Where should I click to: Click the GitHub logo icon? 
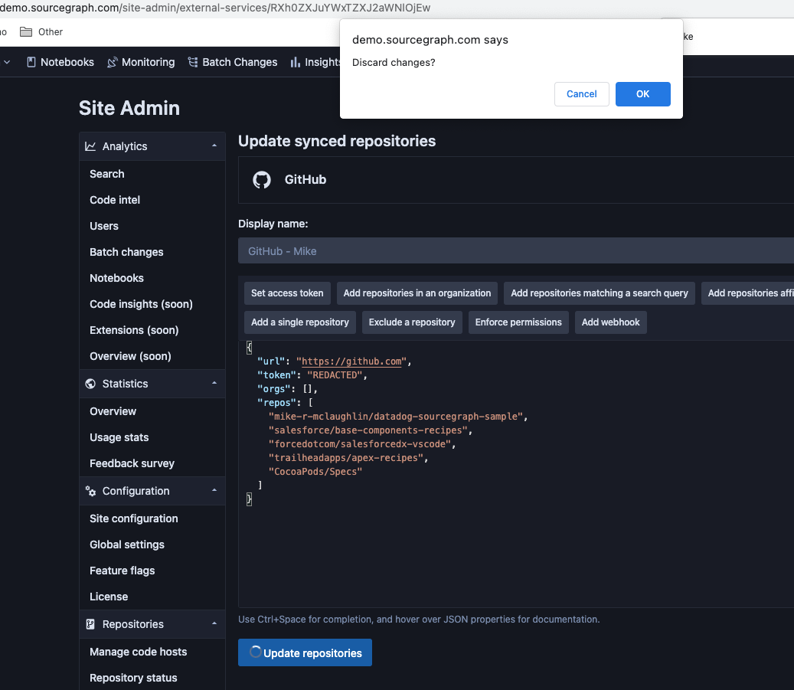(262, 180)
